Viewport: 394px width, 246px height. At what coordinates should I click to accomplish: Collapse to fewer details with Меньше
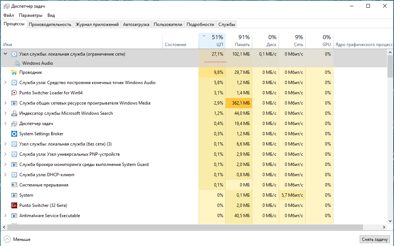tap(18, 239)
